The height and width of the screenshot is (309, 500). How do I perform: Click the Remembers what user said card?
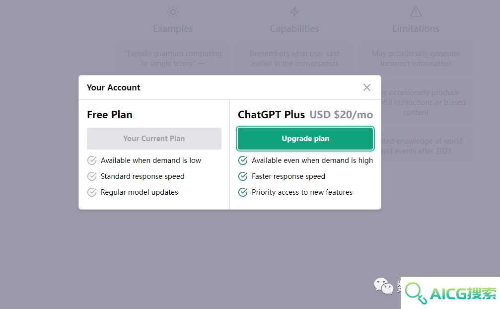[294, 58]
